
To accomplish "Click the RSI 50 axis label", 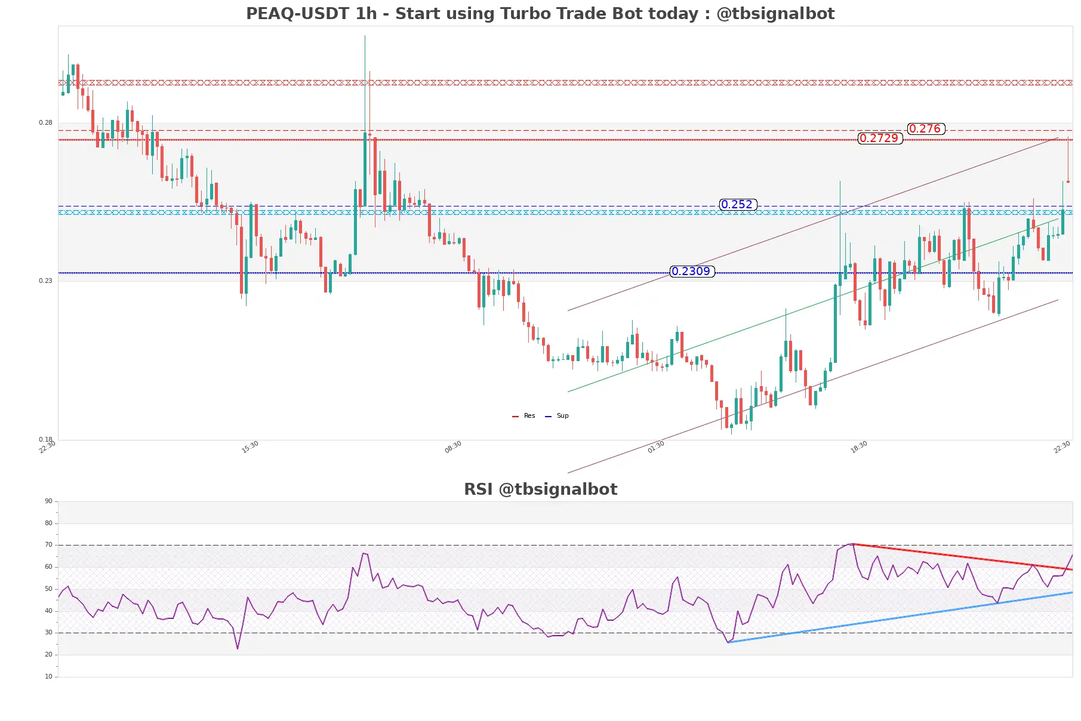I will click(48, 589).
